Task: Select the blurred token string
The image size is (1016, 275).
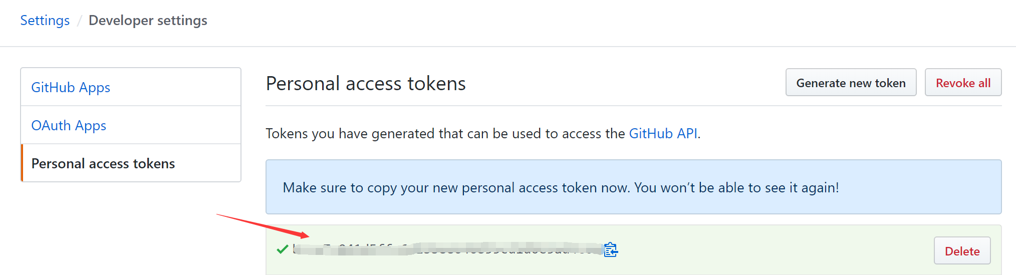Action: [x=448, y=249]
